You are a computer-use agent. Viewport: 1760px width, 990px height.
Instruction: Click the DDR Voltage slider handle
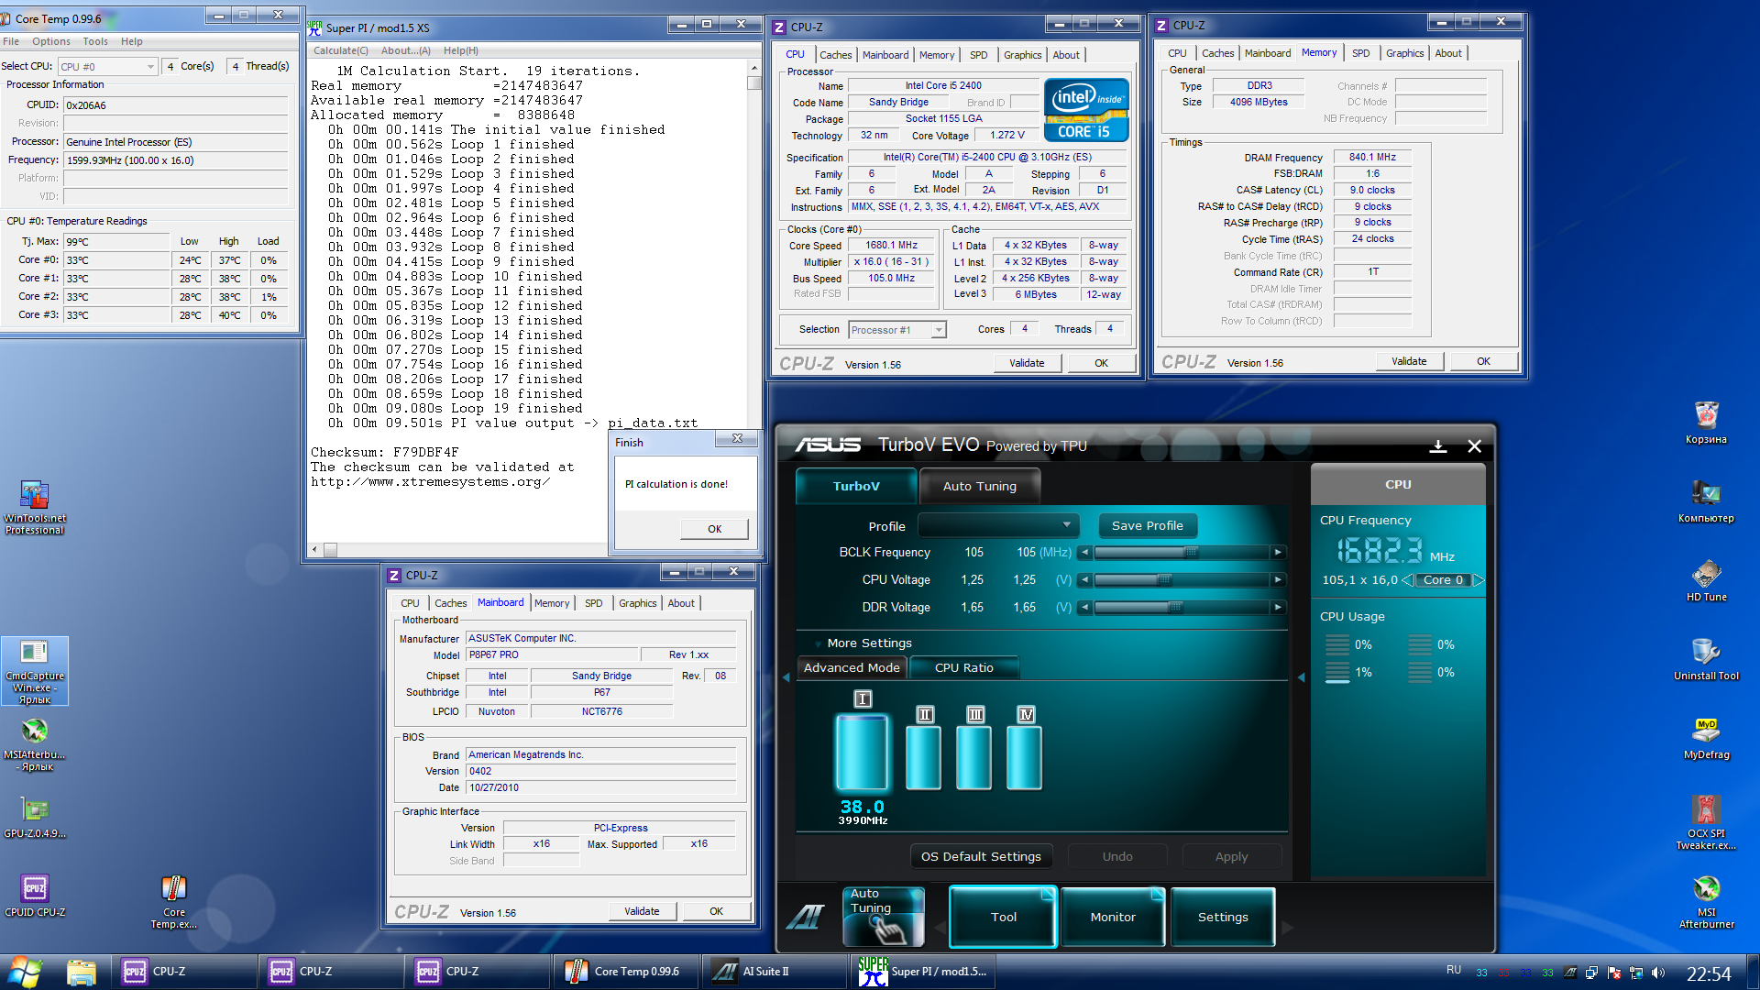click(1175, 607)
